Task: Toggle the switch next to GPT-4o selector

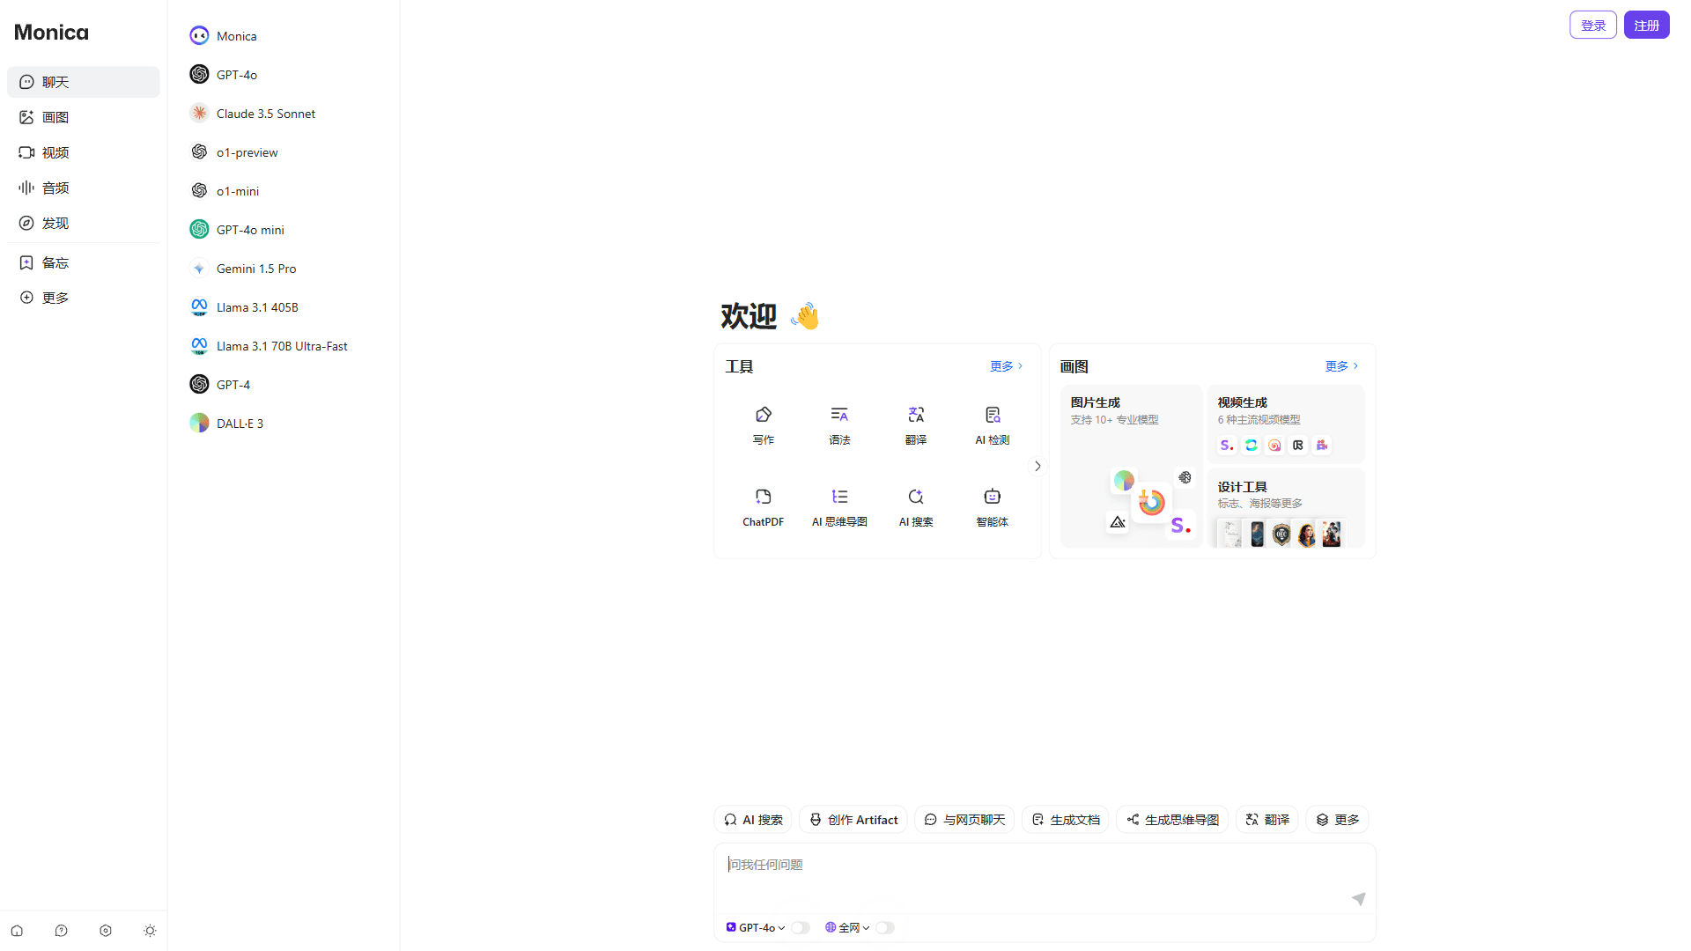Action: (x=800, y=927)
